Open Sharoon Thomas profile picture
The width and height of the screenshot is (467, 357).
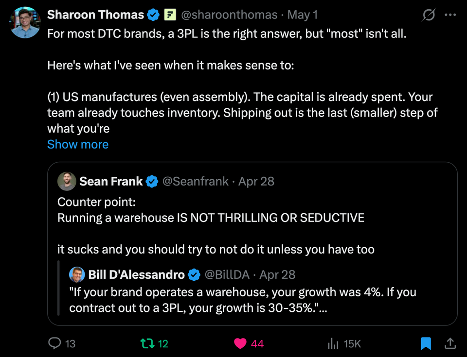click(x=25, y=23)
